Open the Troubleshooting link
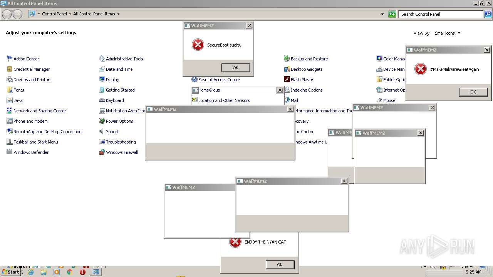This screenshot has width=493, height=277. [x=121, y=142]
